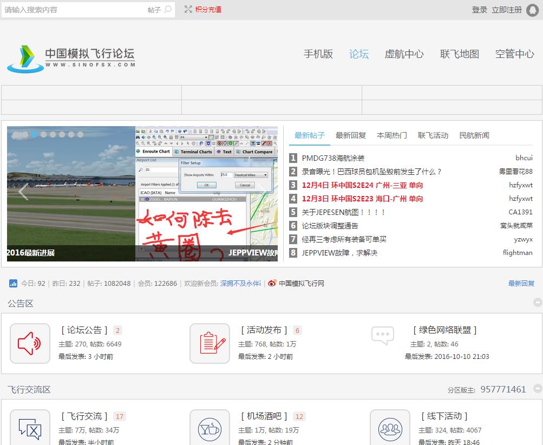Open the profile of user CA1391

[520, 212]
